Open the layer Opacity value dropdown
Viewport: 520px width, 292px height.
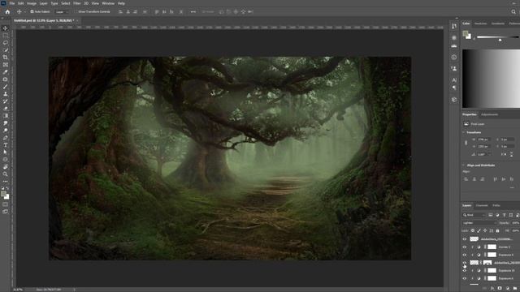[x=515, y=223]
